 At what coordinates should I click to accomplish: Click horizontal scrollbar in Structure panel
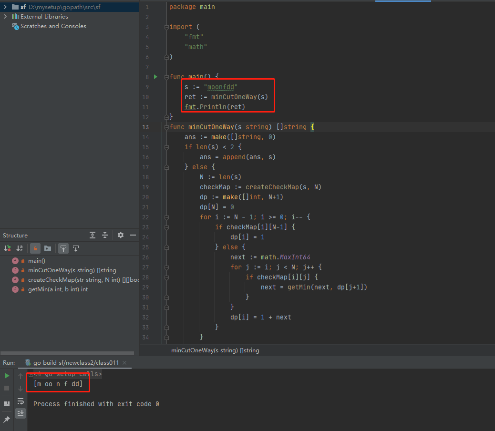tap(67, 353)
